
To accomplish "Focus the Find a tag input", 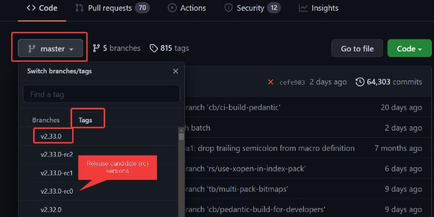I will point(101,94).
